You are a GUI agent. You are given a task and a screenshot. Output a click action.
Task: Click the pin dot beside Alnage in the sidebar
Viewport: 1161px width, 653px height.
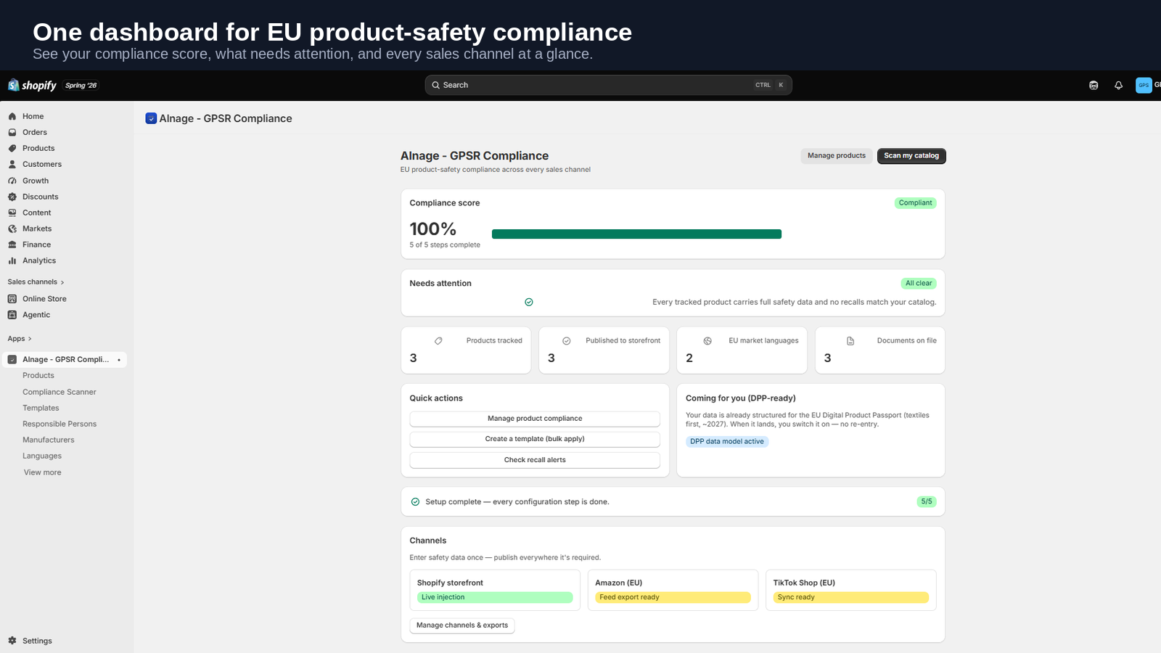tap(119, 360)
